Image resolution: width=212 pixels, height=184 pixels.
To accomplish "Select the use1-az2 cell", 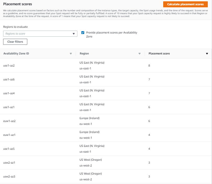I will (x=9, y=65).
